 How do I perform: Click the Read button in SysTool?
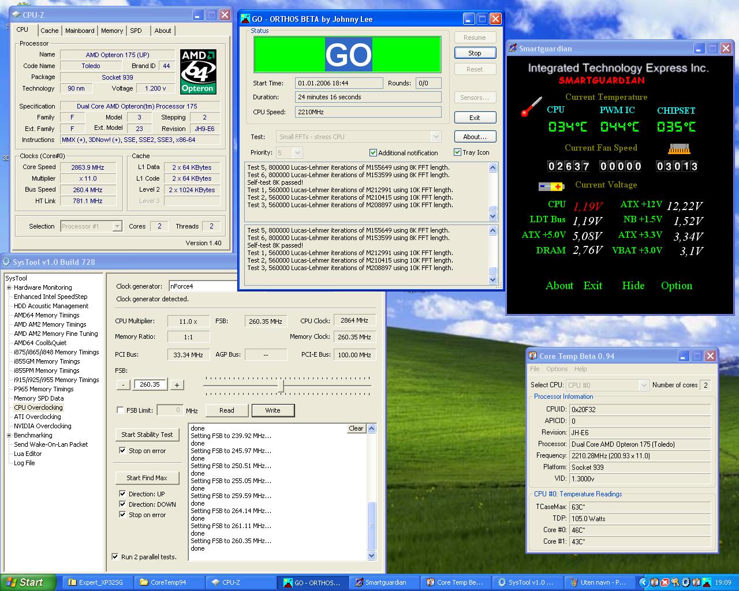(x=227, y=410)
